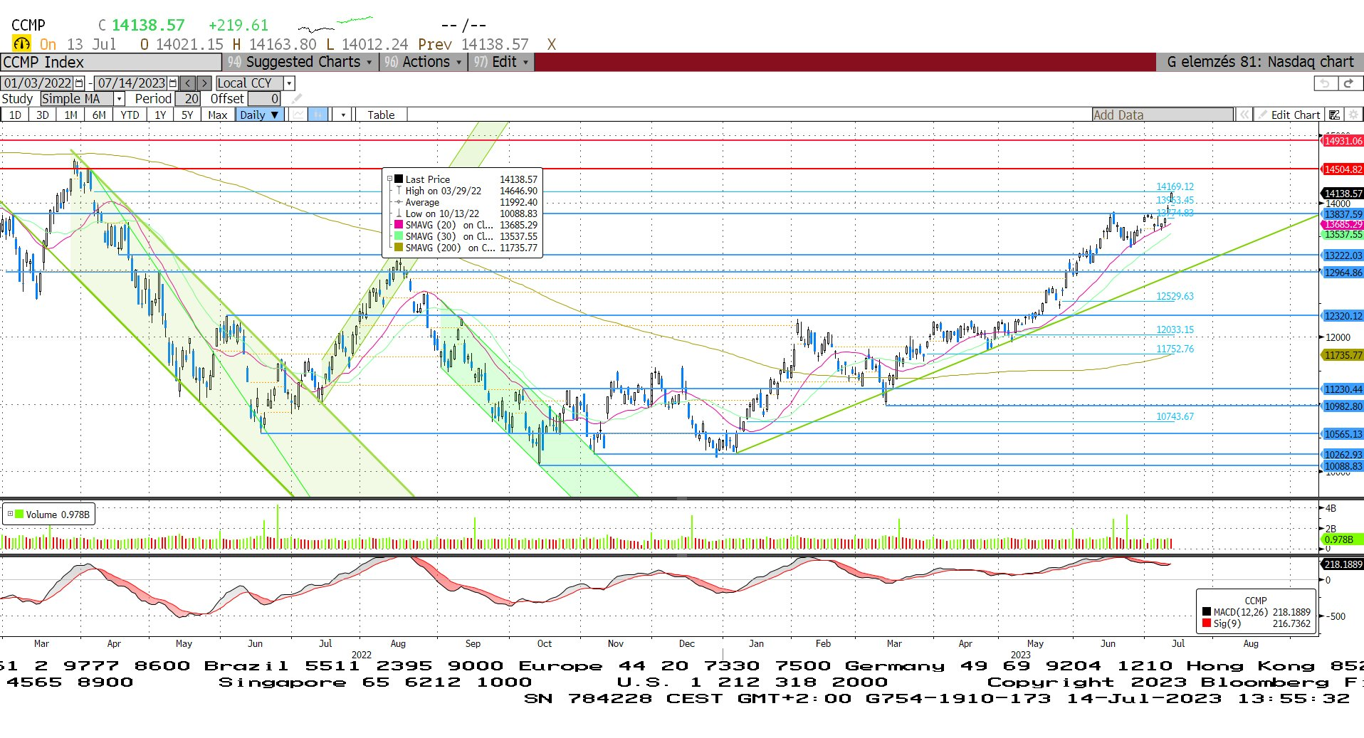Click the yellow gauge icon under CCMP ticker
This screenshot has height=738, width=1364.
pyautogui.click(x=21, y=43)
